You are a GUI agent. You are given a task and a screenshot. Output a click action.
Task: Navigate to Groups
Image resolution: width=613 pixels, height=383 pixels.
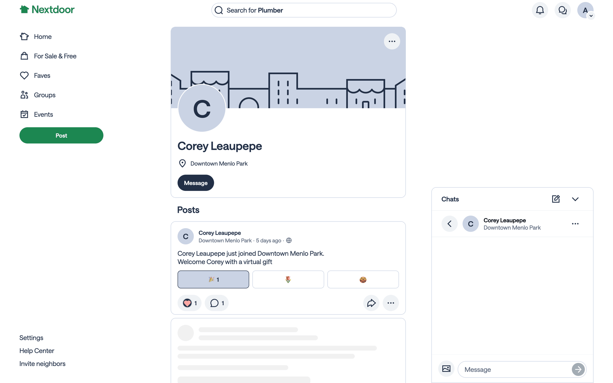(x=37, y=95)
